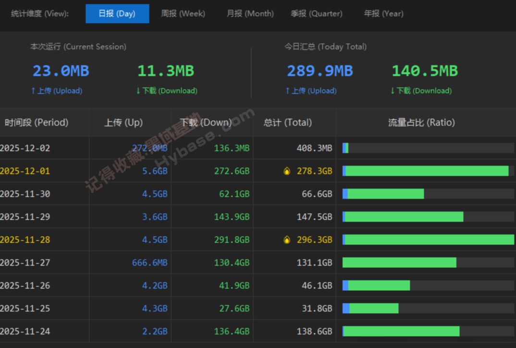Select the 2025-11-24 row date
Viewport: 516px width, 348px height.
pos(25,331)
